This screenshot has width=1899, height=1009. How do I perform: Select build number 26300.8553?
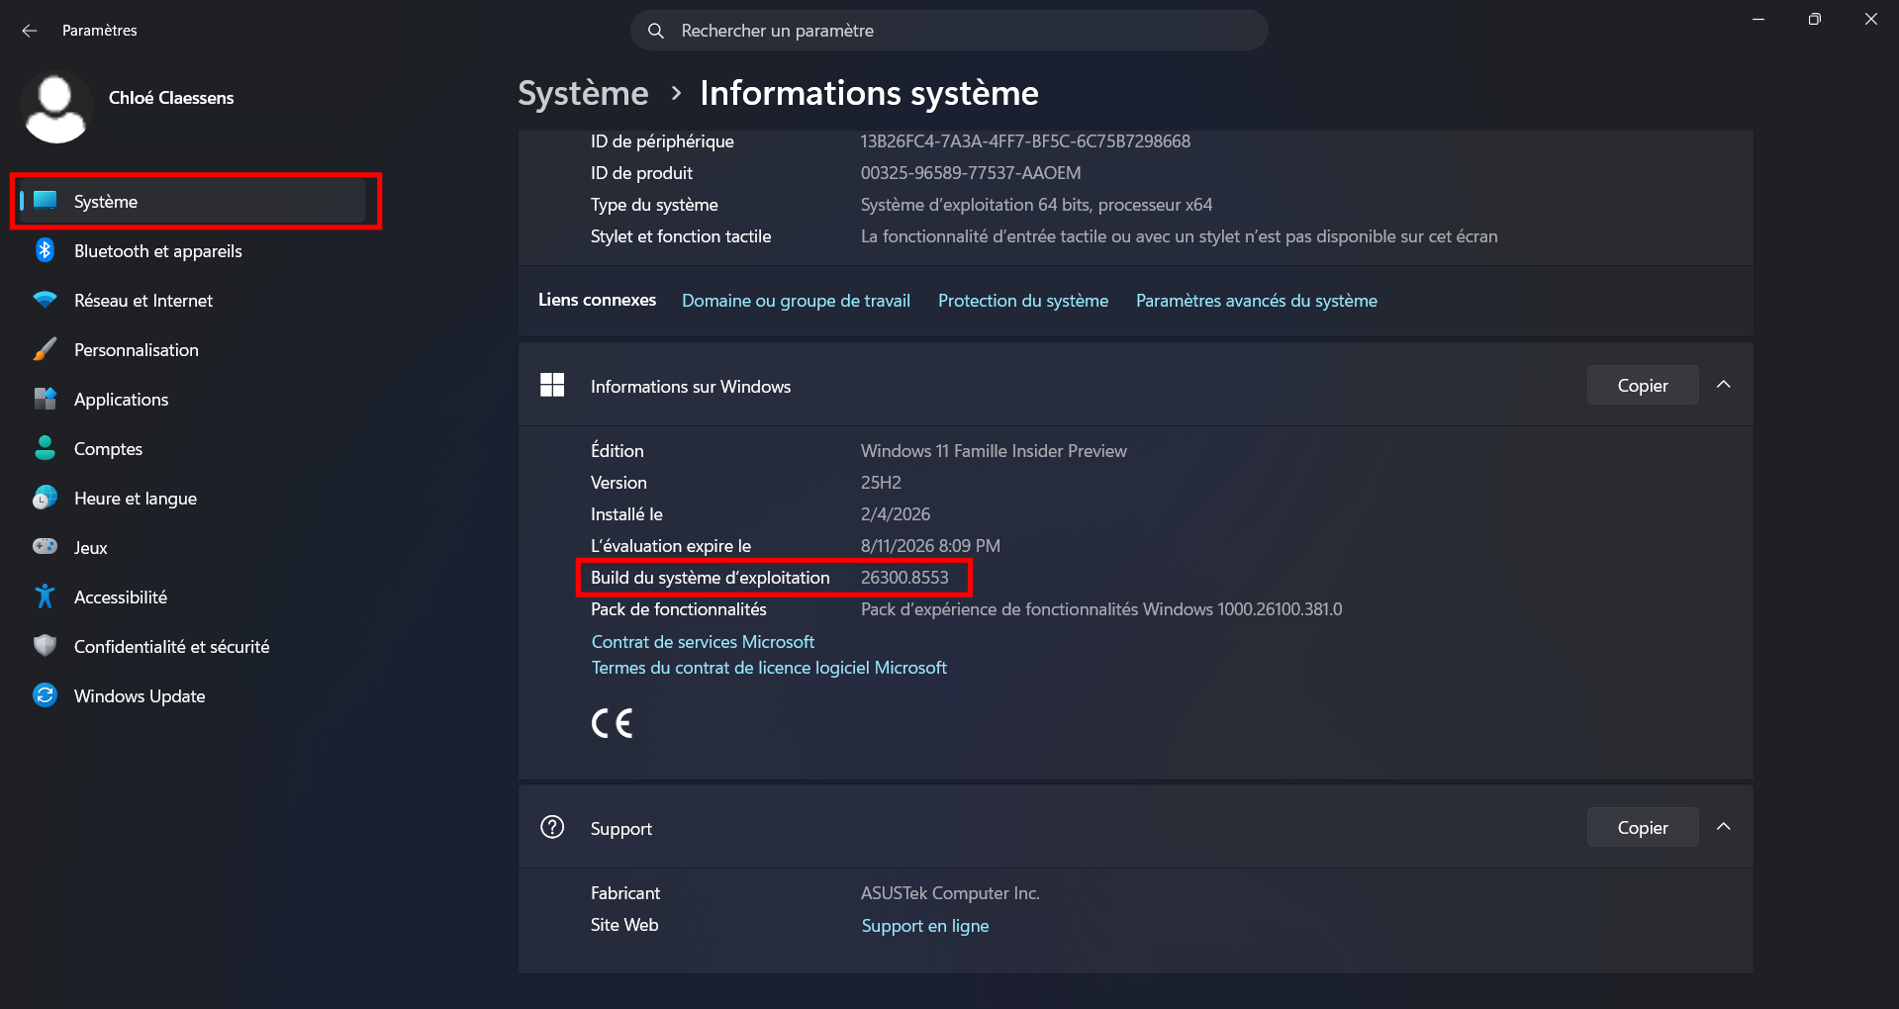point(904,578)
